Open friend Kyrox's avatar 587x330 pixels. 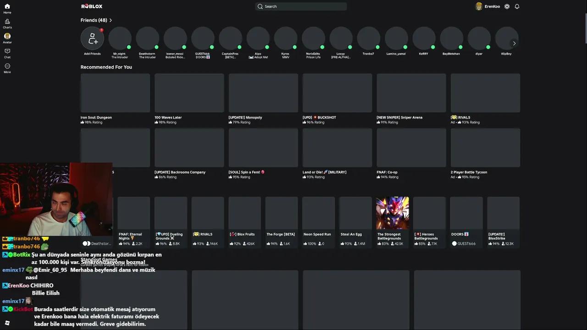click(x=286, y=38)
